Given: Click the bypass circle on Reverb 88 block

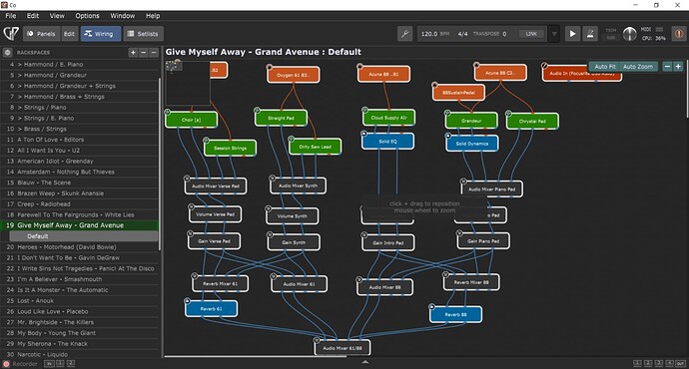Looking at the screenshot, I should tap(432, 307).
